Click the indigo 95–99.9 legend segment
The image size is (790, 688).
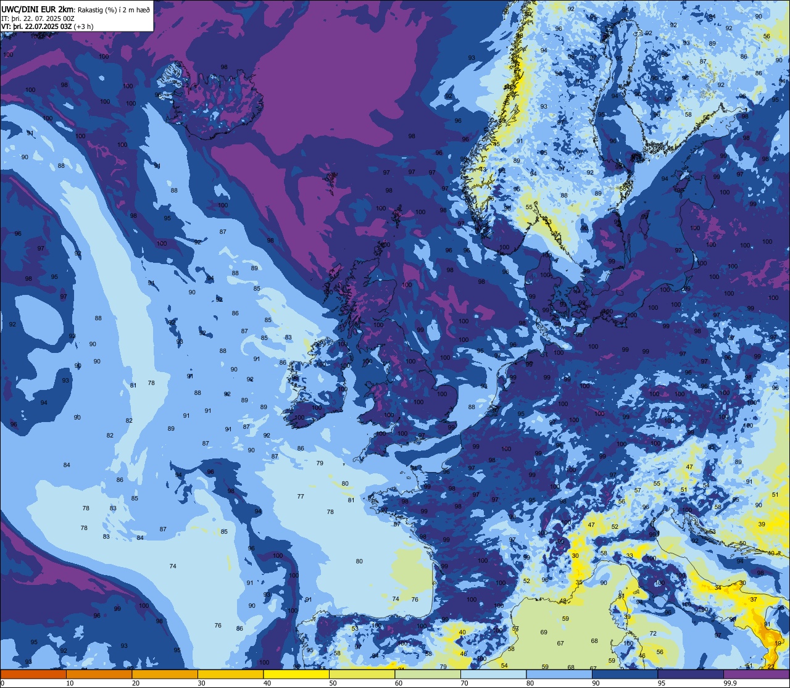pyautogui.click(x=691, y=674)
